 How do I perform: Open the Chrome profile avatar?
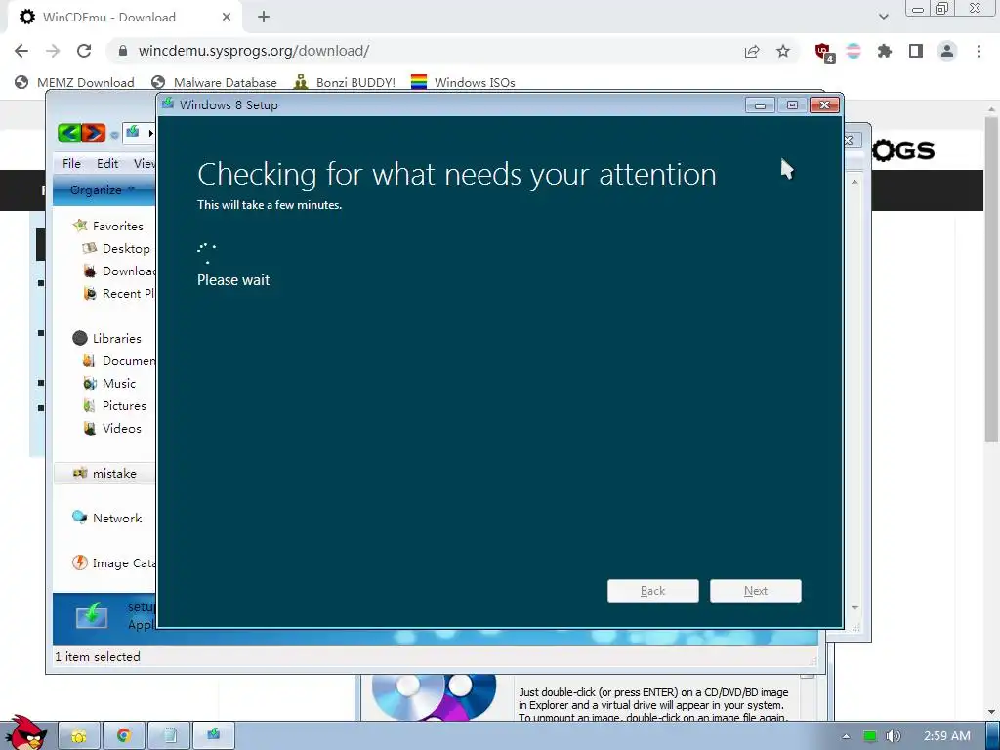point(947,51)
